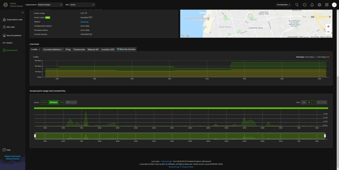Open the apps grid icon
The height and width of the screenshot is (170, 339).
click(x=327, y=5)
